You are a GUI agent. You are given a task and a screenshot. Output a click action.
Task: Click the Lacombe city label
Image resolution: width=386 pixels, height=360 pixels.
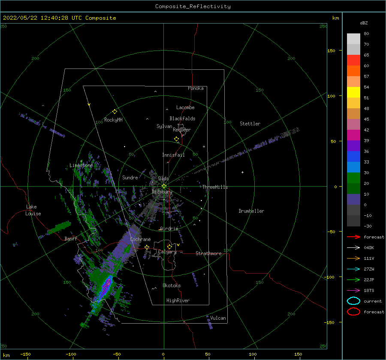185,107
